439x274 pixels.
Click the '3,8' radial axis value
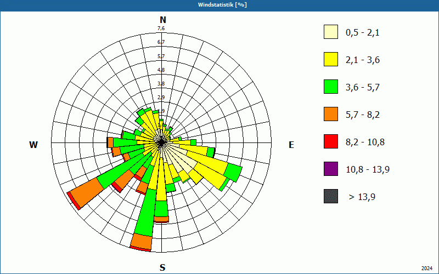click(161, 84)
